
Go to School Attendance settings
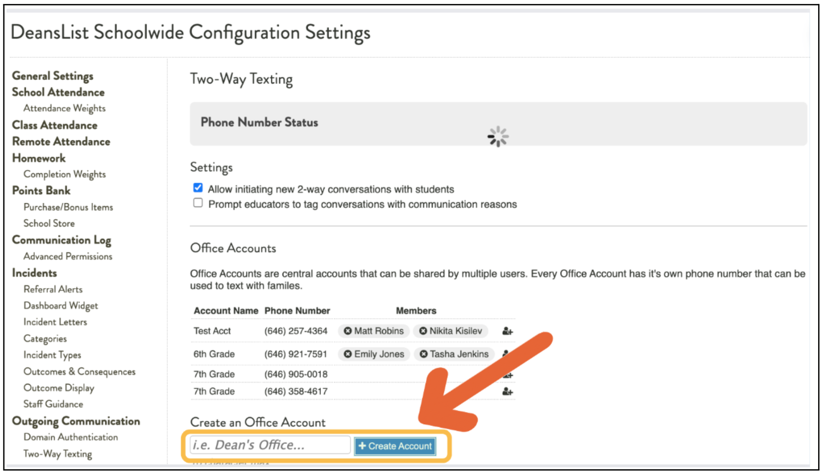58,92
